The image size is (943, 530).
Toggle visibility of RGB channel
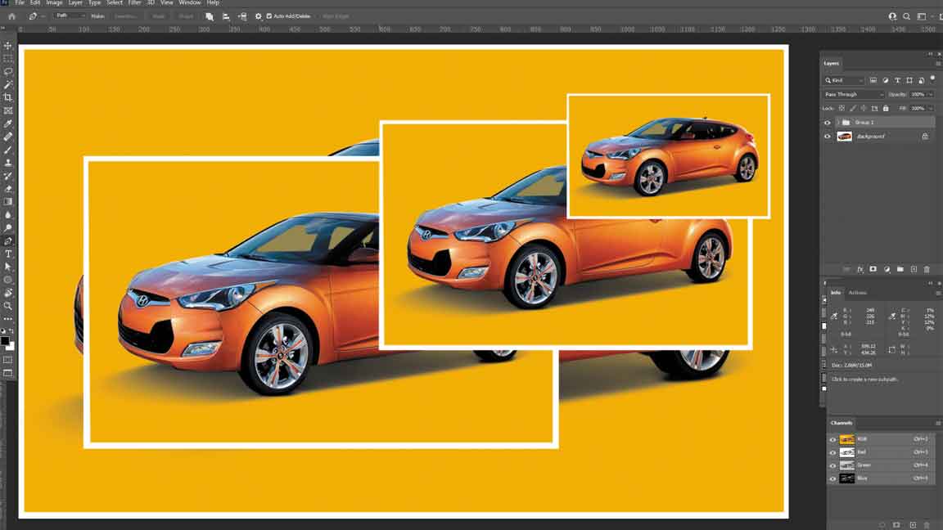(833, 439)
